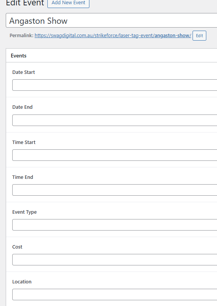Click inside the Time Start text box
The image size is (217, 306).
coord(115,155)
